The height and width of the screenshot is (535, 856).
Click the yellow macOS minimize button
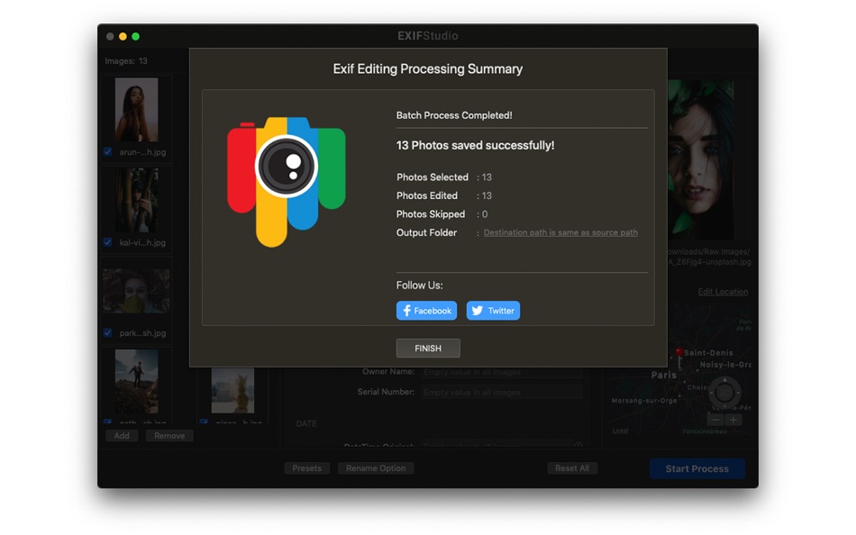pos(123,37)
